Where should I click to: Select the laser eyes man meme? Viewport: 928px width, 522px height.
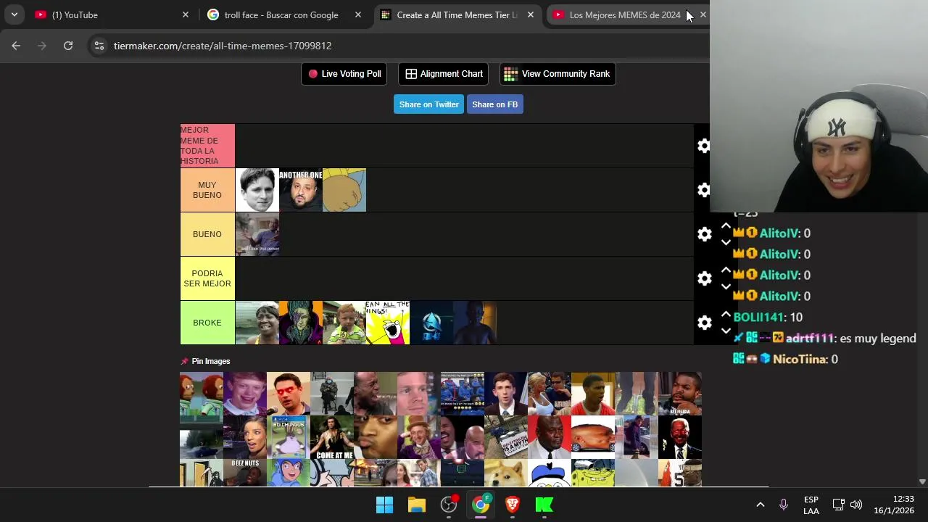289,394
